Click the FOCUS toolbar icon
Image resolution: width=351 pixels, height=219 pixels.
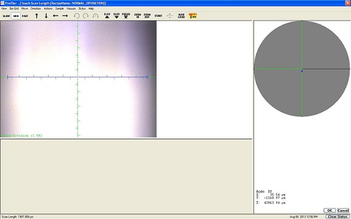click(x=126, y=16)
